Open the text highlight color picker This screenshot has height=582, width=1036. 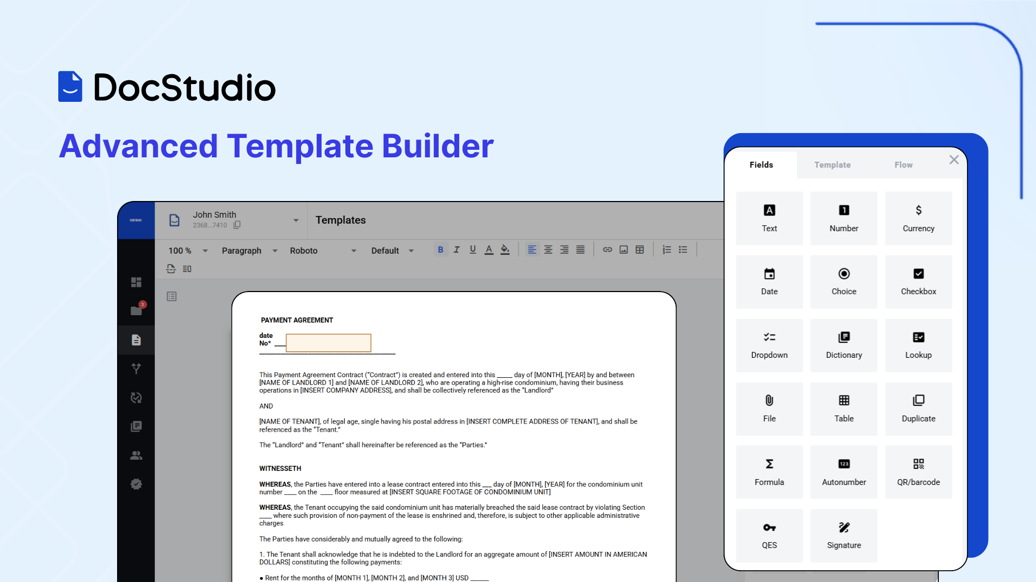click(505, 250)
